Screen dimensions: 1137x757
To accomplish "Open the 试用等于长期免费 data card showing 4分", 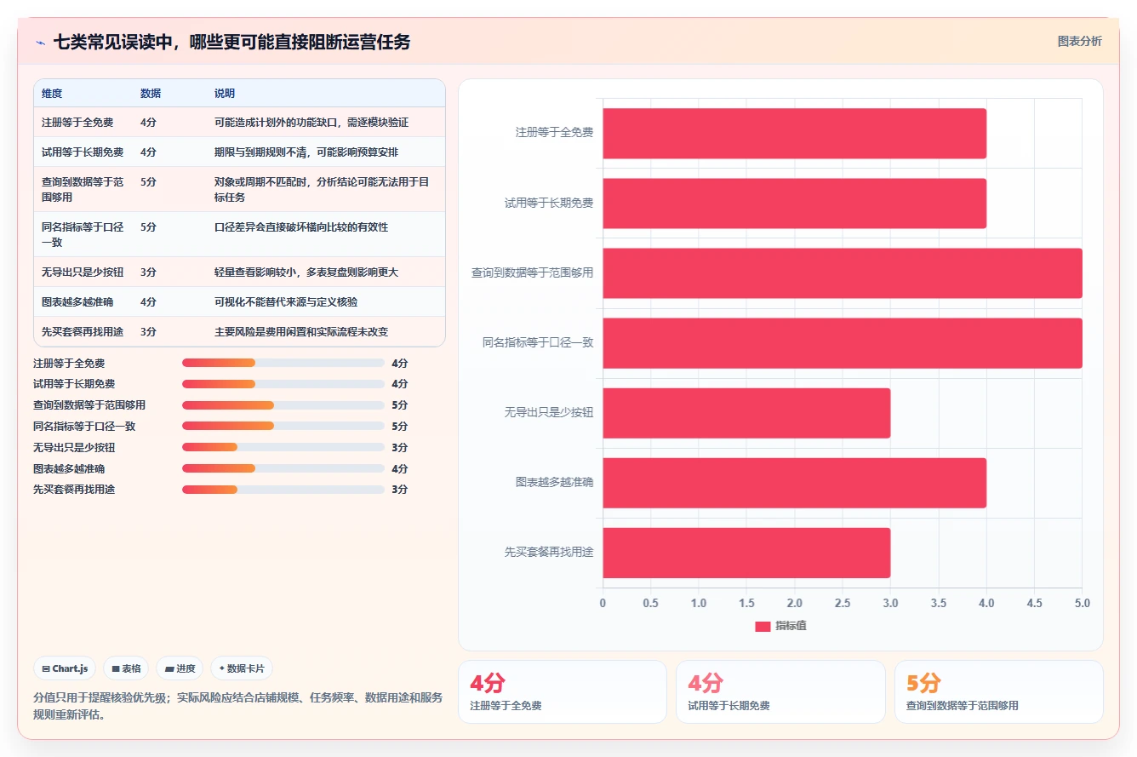I will tap(780, 691).
